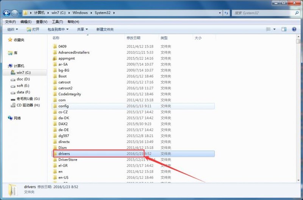Screen dimensions: 303x200
Task: Select the drivers folder icon
Action: pos(55,154)
